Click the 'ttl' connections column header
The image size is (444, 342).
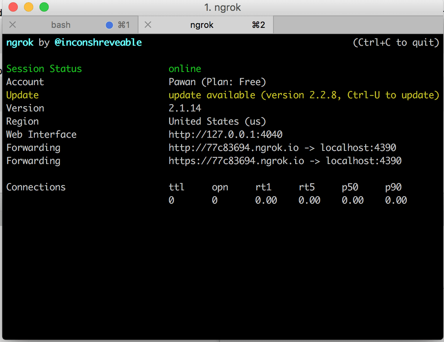click(x=176, y=187)
